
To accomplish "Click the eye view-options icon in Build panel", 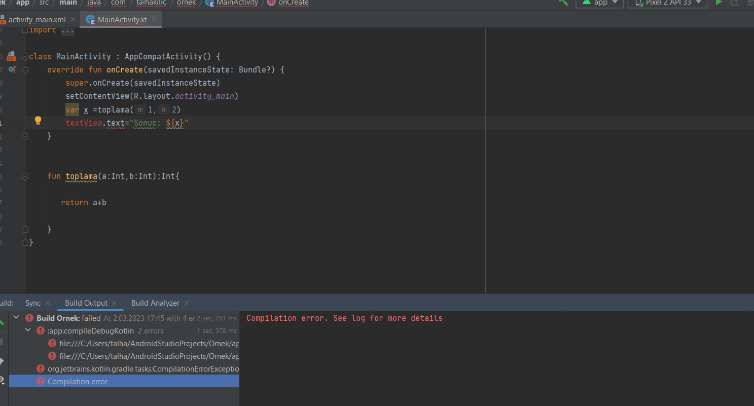I will [2, 380].
